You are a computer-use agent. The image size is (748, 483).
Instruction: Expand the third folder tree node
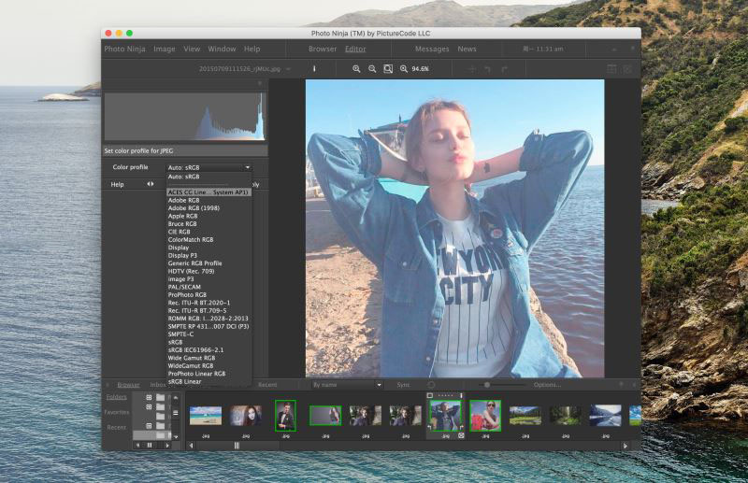point(149,426)
